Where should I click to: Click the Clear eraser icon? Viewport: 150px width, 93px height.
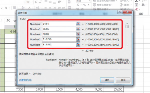[136, 9]
